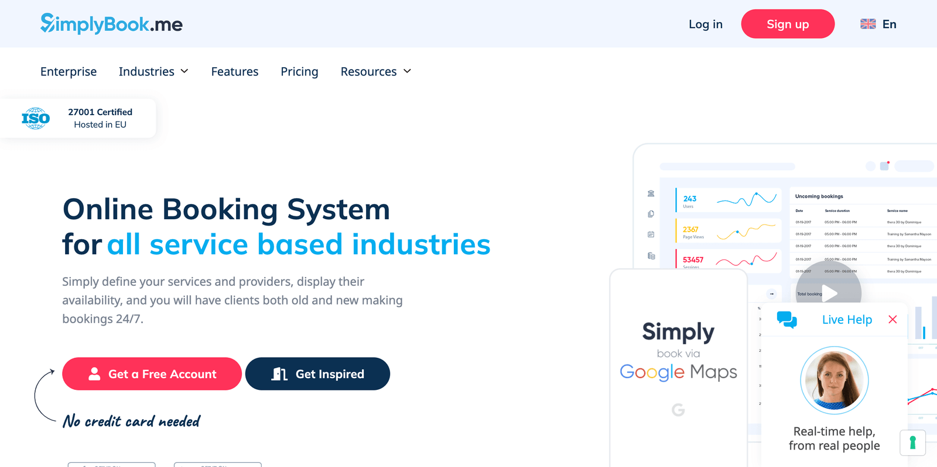Viewport: 937px width, 467px height.
Task: Click the Live Help chat bubbles icon
Action: pyautogui.click(x=786, y=320)
